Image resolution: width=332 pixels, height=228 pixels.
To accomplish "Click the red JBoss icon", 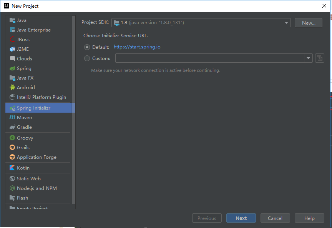I will point(12,40).
